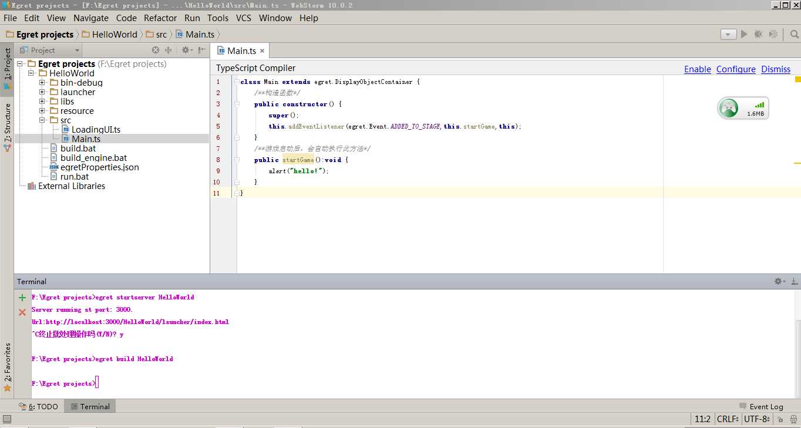Image resolution: width=801 pixels, height=428 pixels.
Task: Click Egret projects breadcrumb
Action: click(39, 35)
